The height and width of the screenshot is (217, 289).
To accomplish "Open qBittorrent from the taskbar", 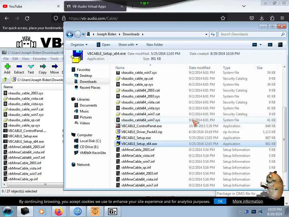I will click(x=77, y=211).
